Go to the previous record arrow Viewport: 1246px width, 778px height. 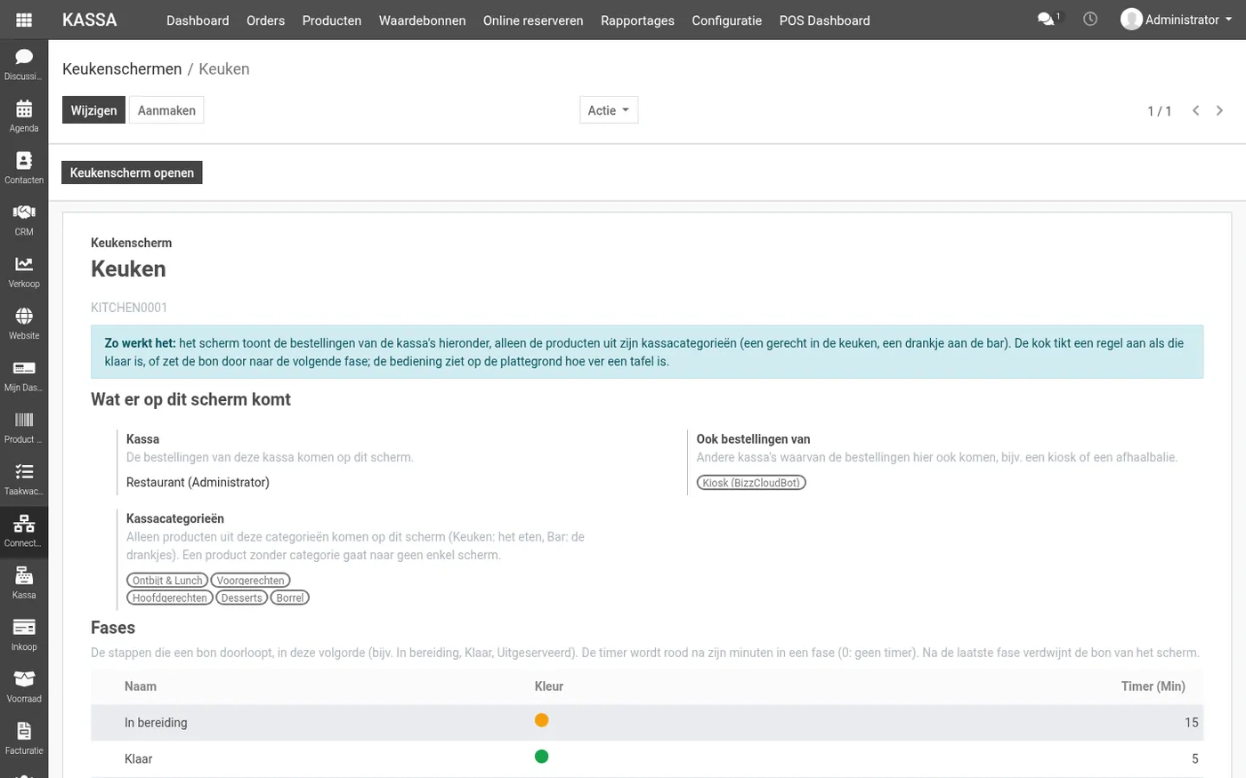[1196, 110]
